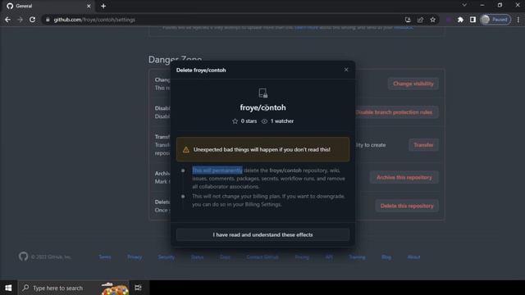The width and height of the screenshot is (525, 295).
Task: Open the Contact GitHub footer link
Action: (x=262, y=256)
